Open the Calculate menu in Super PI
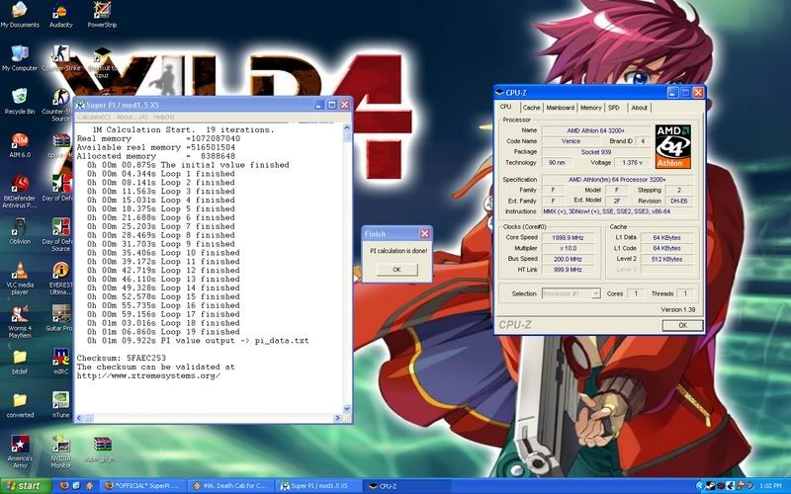The height and width of the screenshot is (494, 791). pos(93,117)
